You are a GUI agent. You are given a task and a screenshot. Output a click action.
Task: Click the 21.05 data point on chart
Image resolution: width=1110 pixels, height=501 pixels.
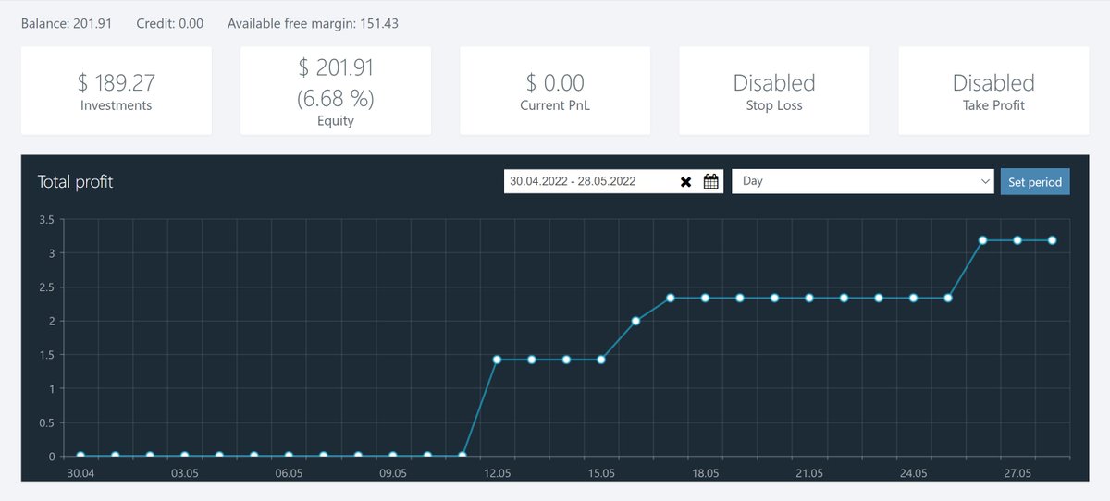(809, 298)
